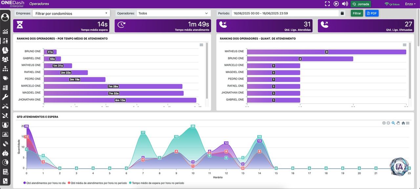Toggle Qtd média de atendimentos legend series
The width and height of the screenshot is (420, 189).
[97, 183]
